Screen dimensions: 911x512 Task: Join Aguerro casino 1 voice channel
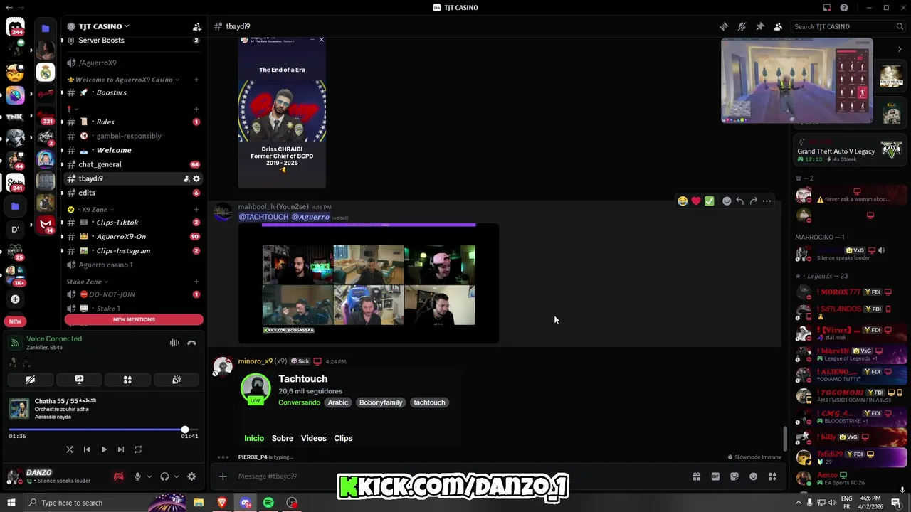point(134,265)
